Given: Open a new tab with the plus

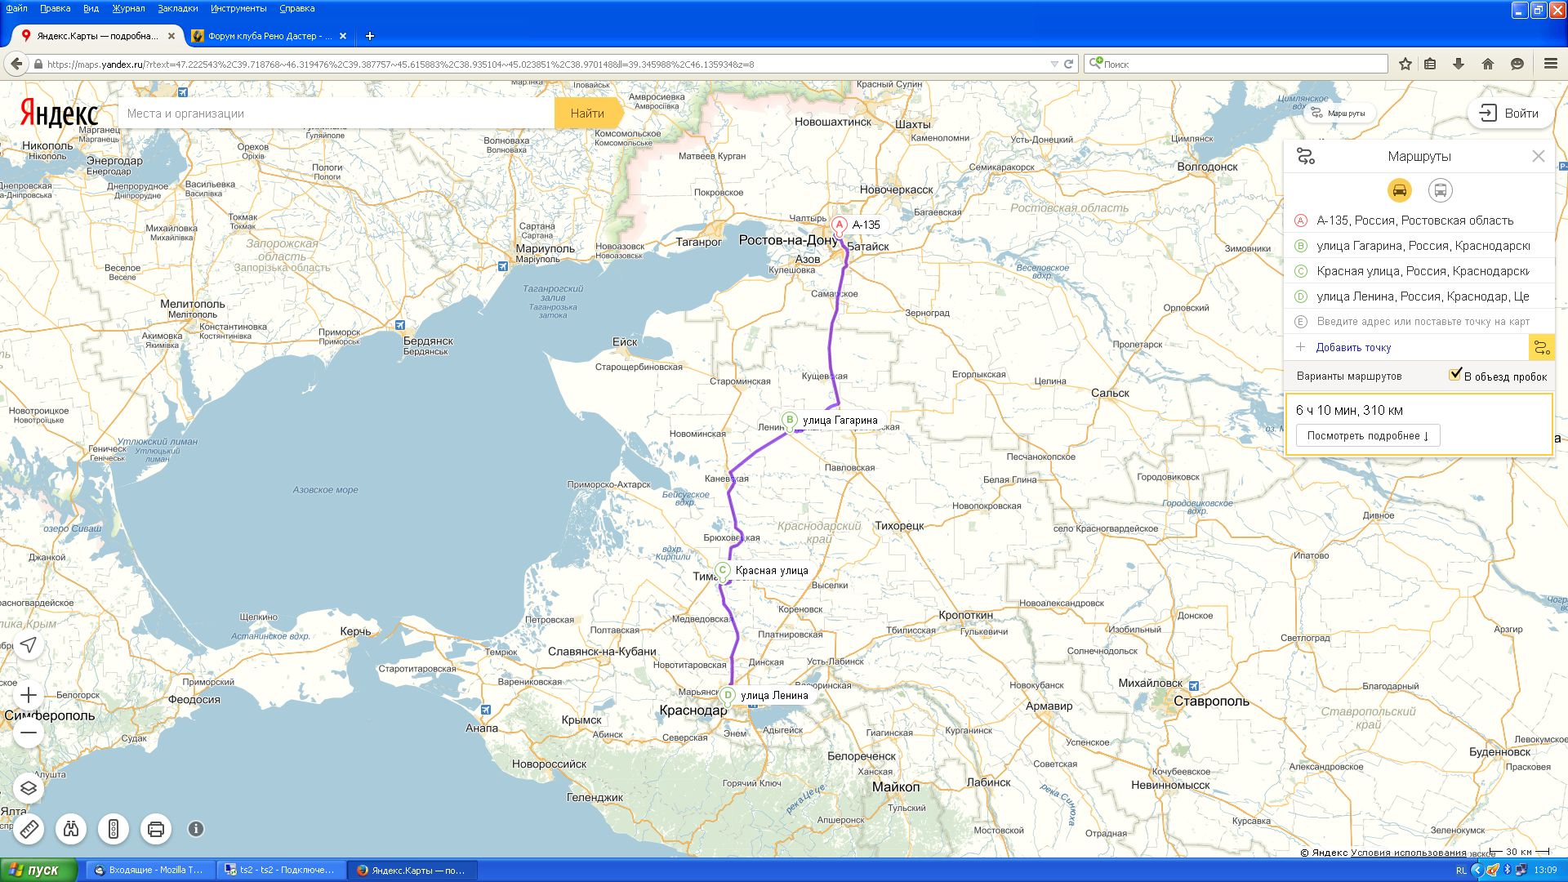Looking at the screenshot, I should point(370,36).
